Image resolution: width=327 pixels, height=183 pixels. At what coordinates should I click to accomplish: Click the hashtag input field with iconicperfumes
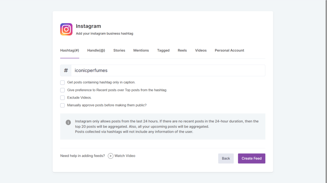coord(168,71)
